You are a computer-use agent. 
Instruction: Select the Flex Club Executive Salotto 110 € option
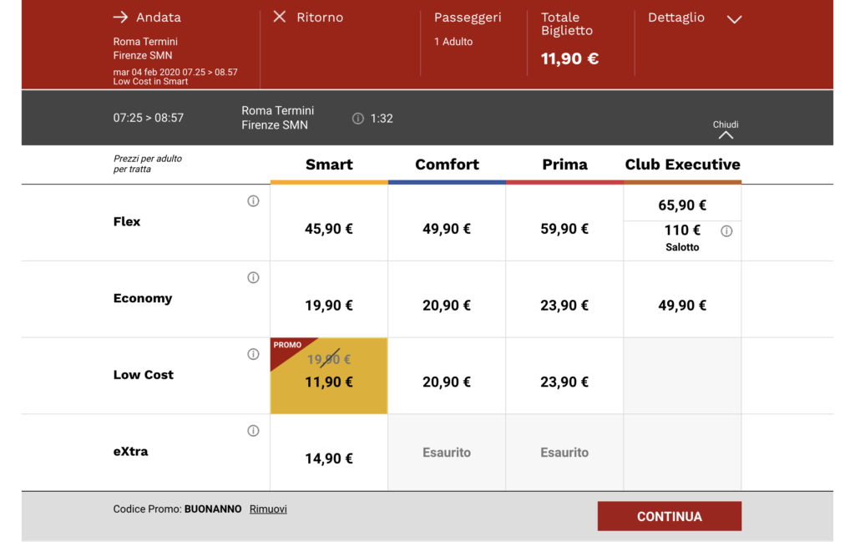(682, 237)
